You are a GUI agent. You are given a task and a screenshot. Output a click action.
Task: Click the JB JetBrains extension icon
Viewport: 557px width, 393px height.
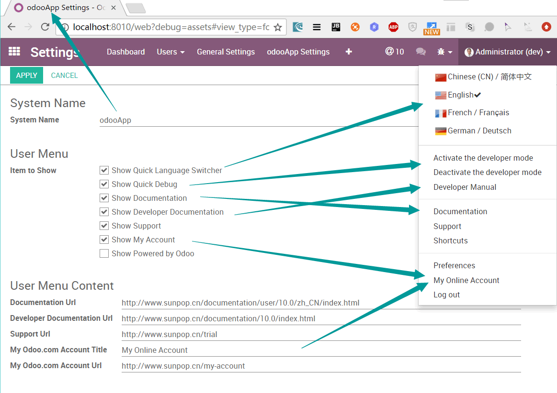(x=336, y=27)
